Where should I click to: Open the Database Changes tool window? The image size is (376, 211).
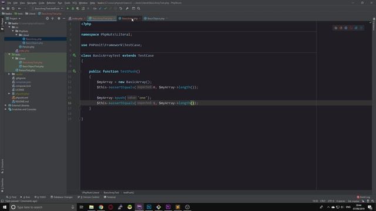[62, 197]
